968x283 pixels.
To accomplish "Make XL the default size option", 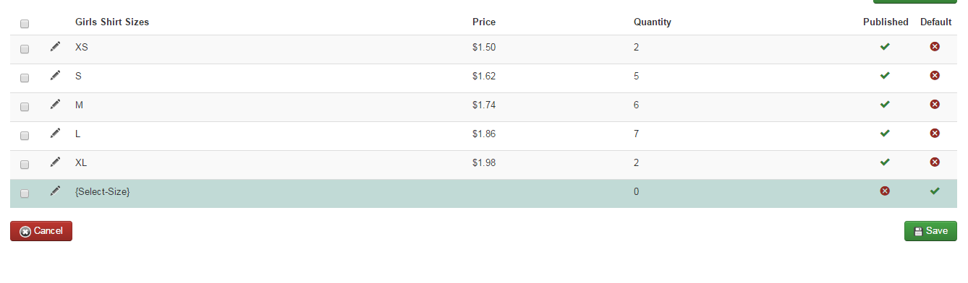I will coord(935,162).
